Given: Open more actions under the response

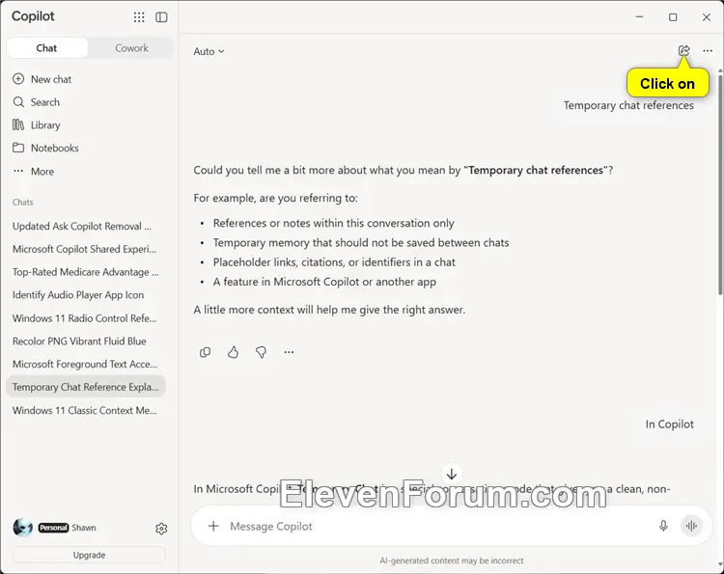Looking at the screenshot, I should [x=289, y=352].
